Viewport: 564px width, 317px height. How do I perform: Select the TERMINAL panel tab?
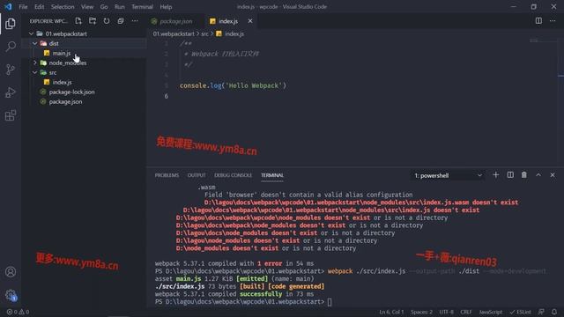(272, 175)
